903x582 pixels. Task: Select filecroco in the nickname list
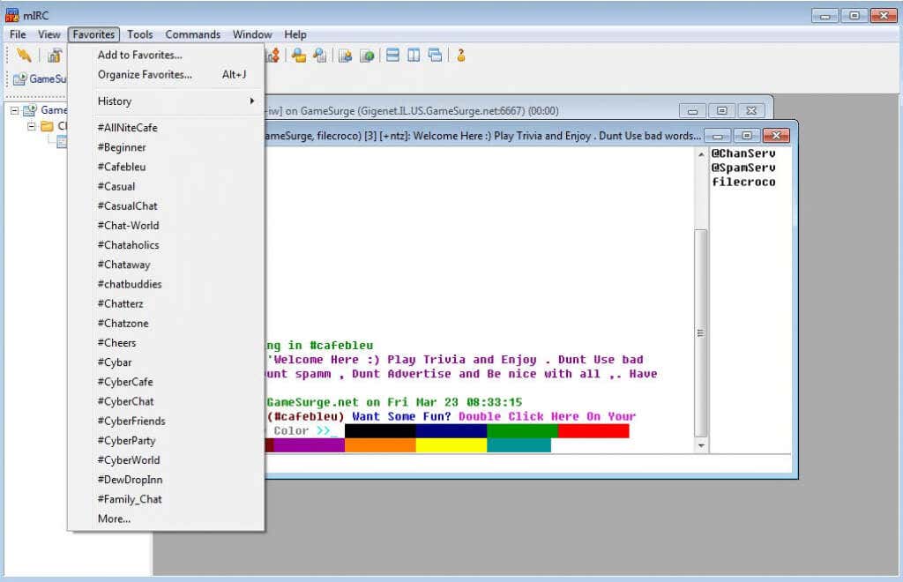(x=743, y=182)
